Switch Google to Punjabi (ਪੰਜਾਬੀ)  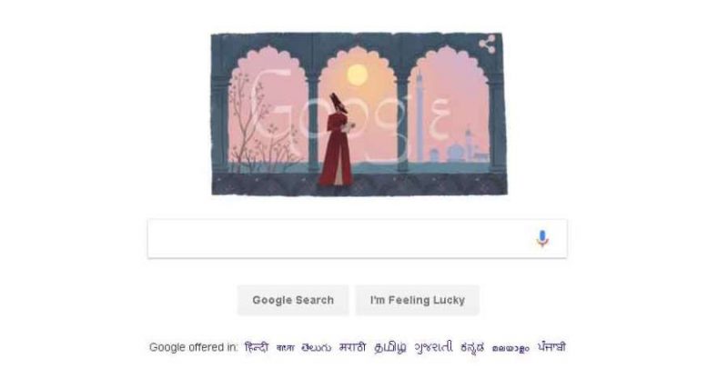pos(551,347)
